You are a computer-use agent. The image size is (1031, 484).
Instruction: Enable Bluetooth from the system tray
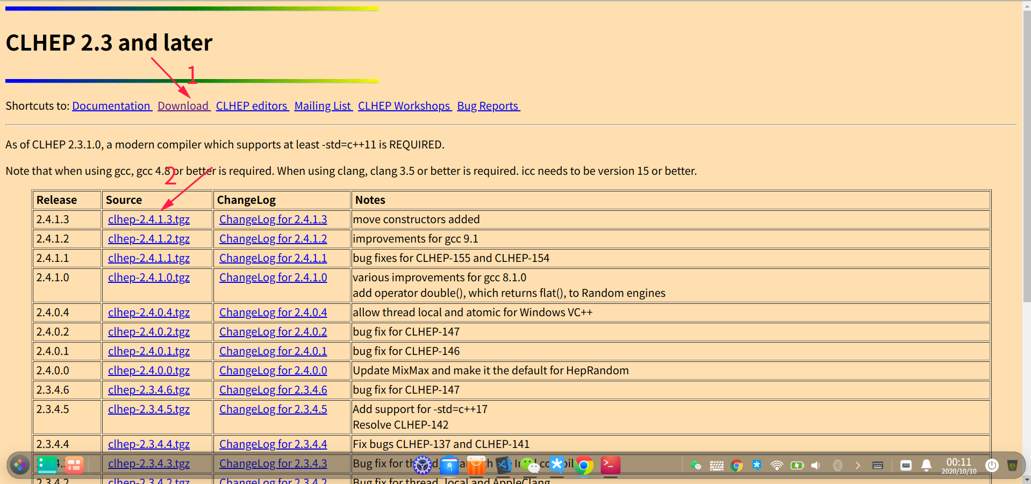(x=838, y=465)
